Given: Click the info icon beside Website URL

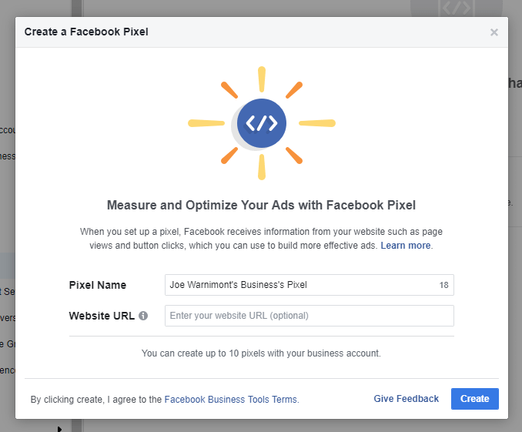Looking at the screenshot, I should (x=143, y=316).
